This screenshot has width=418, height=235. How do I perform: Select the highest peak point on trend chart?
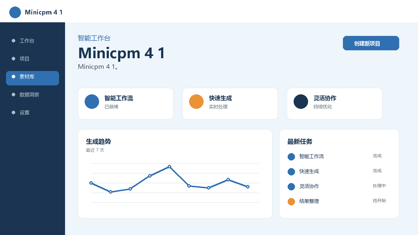tap(169, 166)
